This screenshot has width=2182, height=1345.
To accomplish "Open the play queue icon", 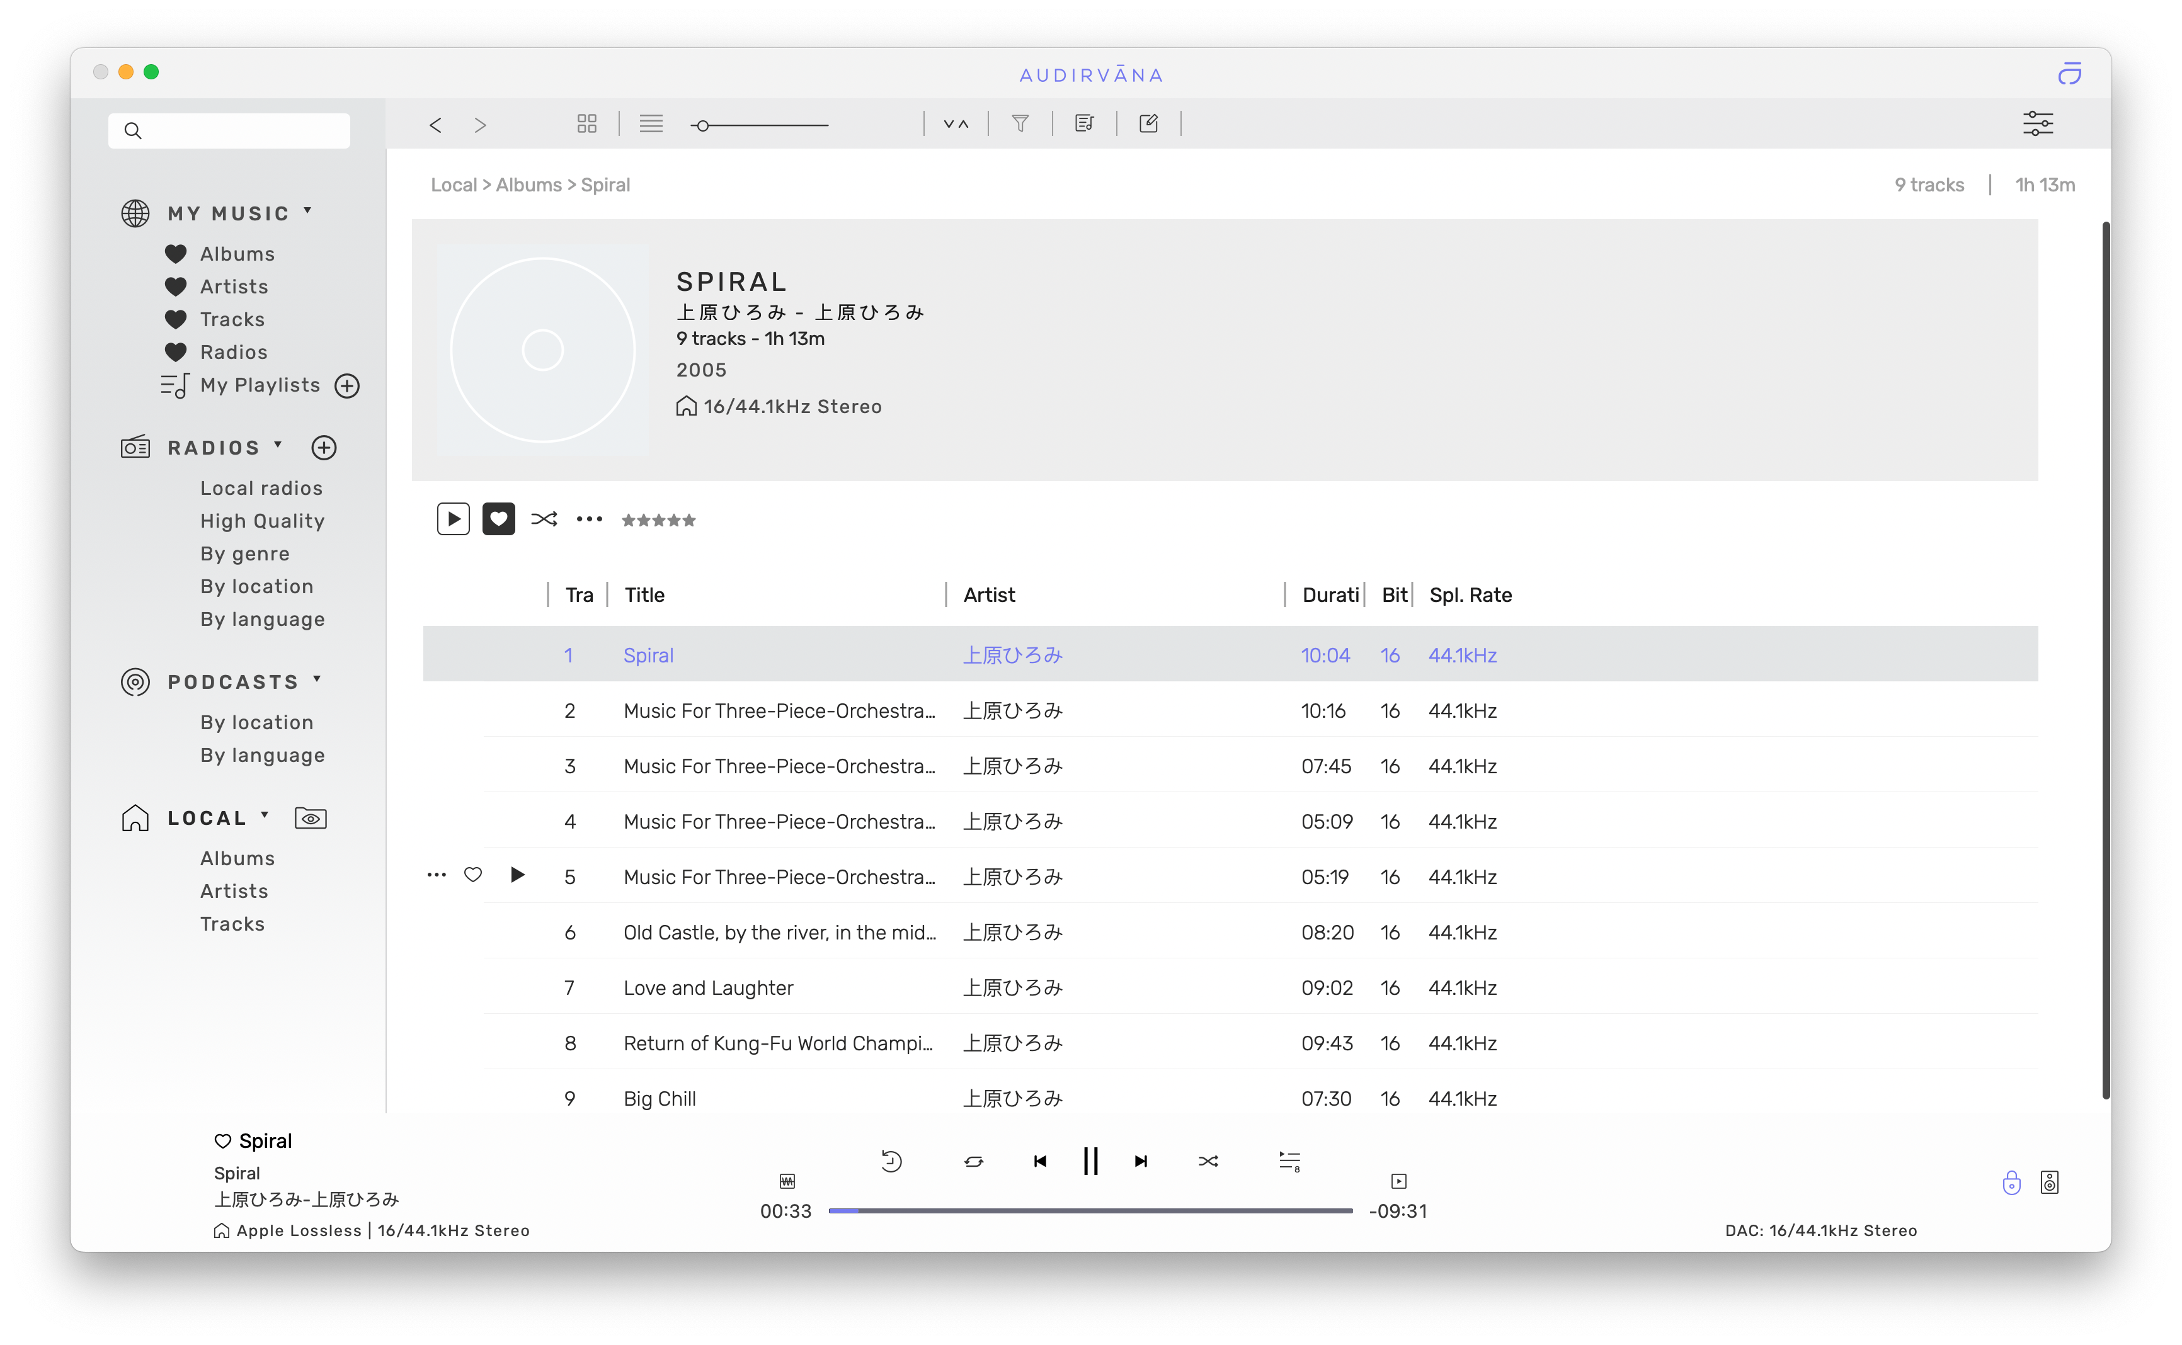I will coord(1289,1162).
